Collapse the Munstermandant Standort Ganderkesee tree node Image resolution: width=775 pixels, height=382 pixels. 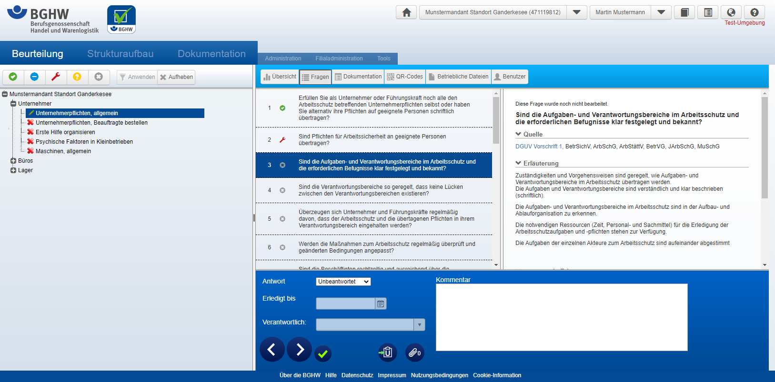[x=5, y=94]
